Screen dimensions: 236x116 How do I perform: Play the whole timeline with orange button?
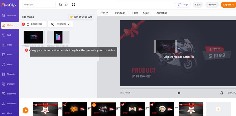[26, 110]
